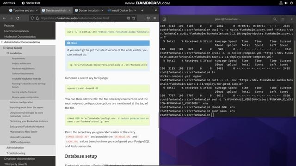Open power icon in top bar

point(291,3)
